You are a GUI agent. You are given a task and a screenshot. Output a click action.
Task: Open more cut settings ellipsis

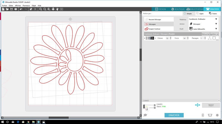click(217, 40)
